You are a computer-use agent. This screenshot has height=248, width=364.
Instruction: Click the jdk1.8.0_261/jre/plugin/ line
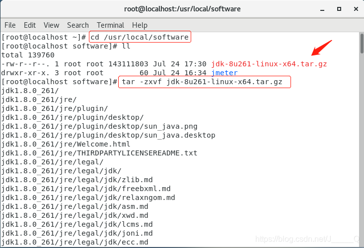click(x=55, y=108)
